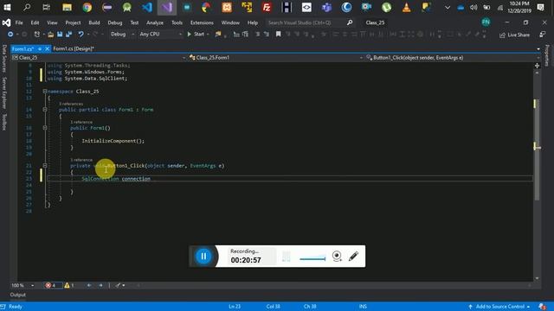Image resolution: width=554 pixels, height=311 pixels.
Task: Collapse the Form1 class block
Action: coord(45,110)
